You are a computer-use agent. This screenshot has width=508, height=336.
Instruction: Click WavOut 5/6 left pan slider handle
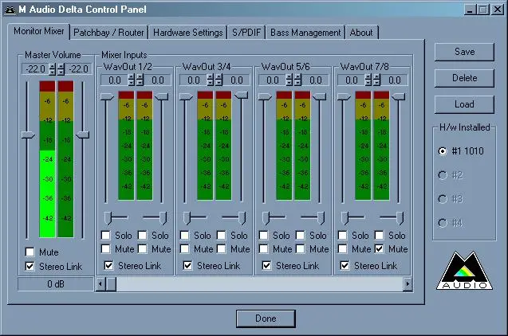click(x=266, y=218)
